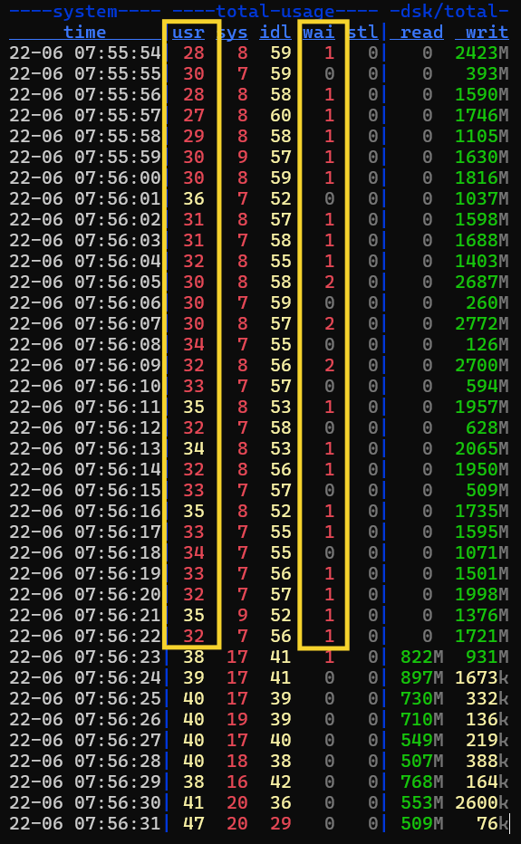The width and height of the screenshot is (521, 844).
Task: Click the 'stl' column header
Action: pos(362,33)
